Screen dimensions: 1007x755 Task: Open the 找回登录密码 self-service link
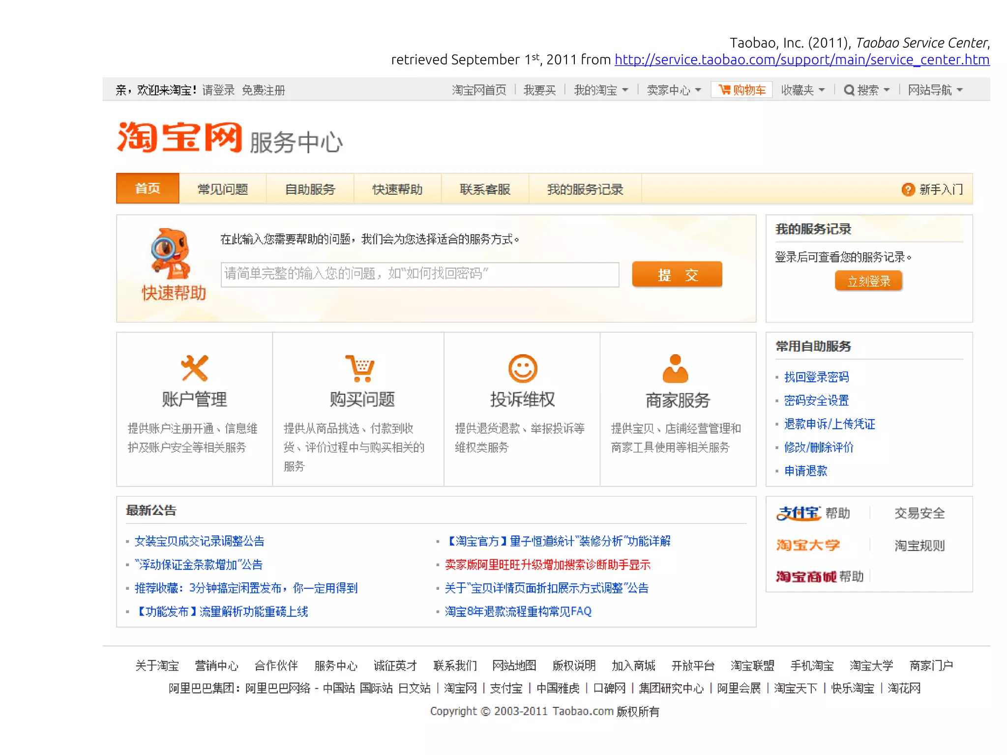coord(816,377)
